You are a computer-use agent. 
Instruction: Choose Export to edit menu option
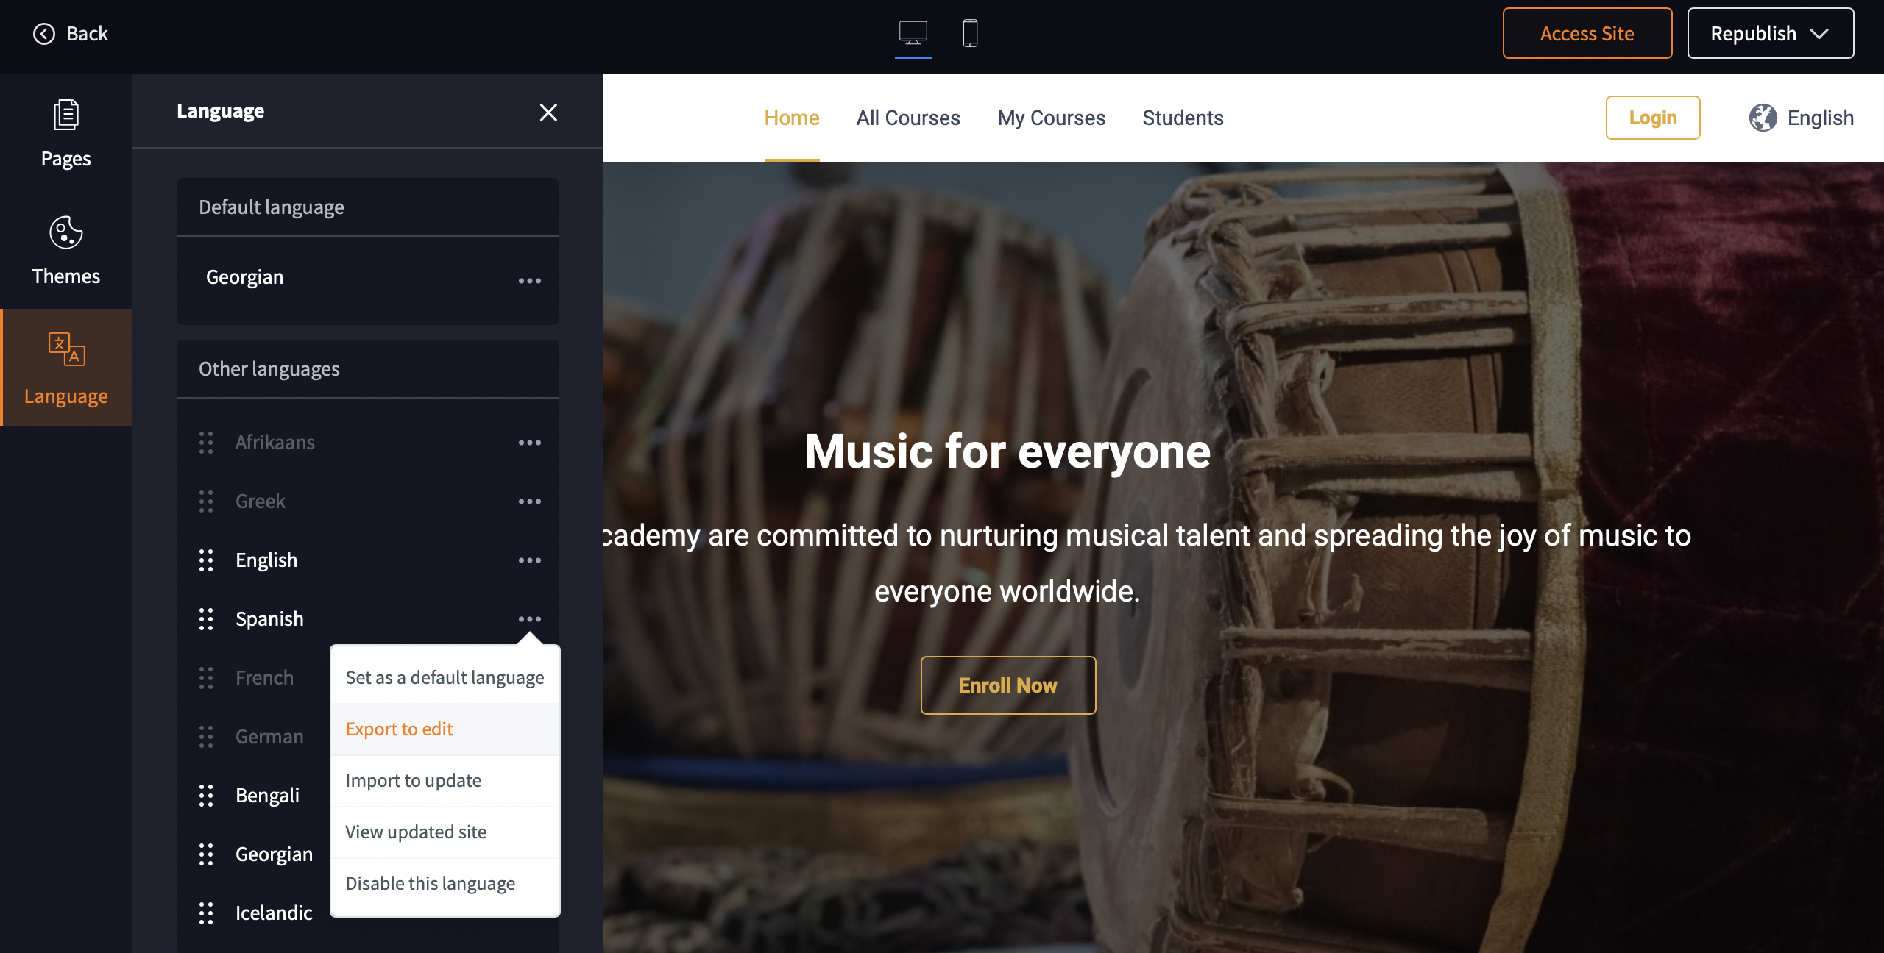tap(400, 729)
